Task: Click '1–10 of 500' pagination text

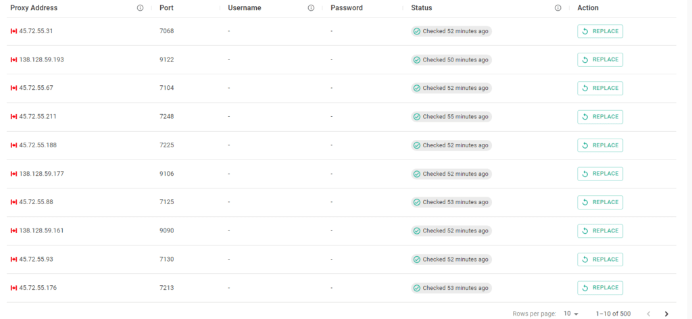Action: tap(613, 314)
